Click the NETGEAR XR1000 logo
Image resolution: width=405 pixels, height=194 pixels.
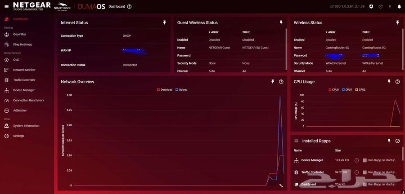tap(32, 6)
